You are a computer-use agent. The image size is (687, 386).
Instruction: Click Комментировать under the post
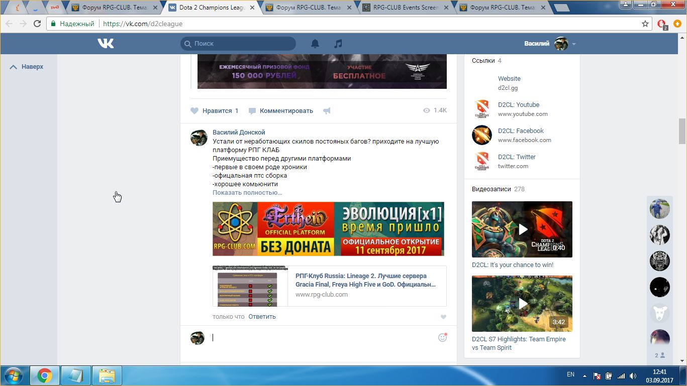coord(281,111)
